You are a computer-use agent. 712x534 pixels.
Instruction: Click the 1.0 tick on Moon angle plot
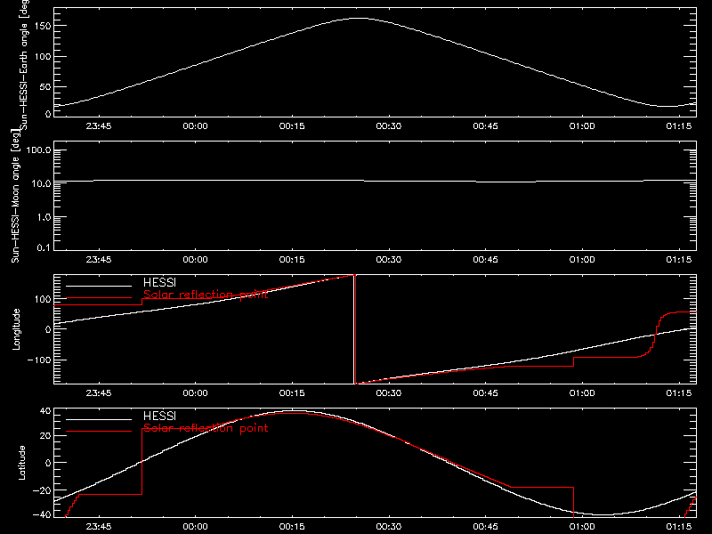pyautogui.click(x=44, y=217)
